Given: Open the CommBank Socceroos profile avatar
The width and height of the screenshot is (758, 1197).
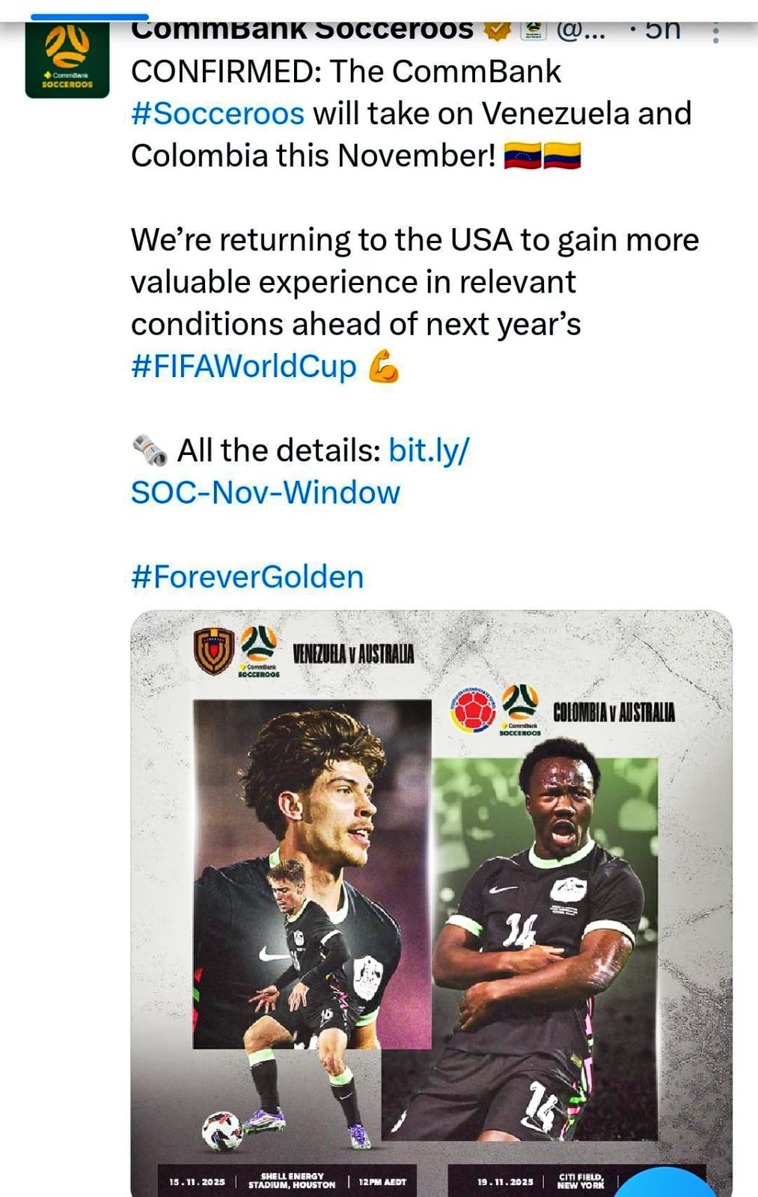Looking at the screenshot, I should click(x=67, y=60).
